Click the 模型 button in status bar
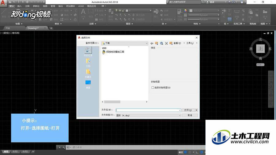The width and height of the screenshot is (276, 155). click(181, 152)
